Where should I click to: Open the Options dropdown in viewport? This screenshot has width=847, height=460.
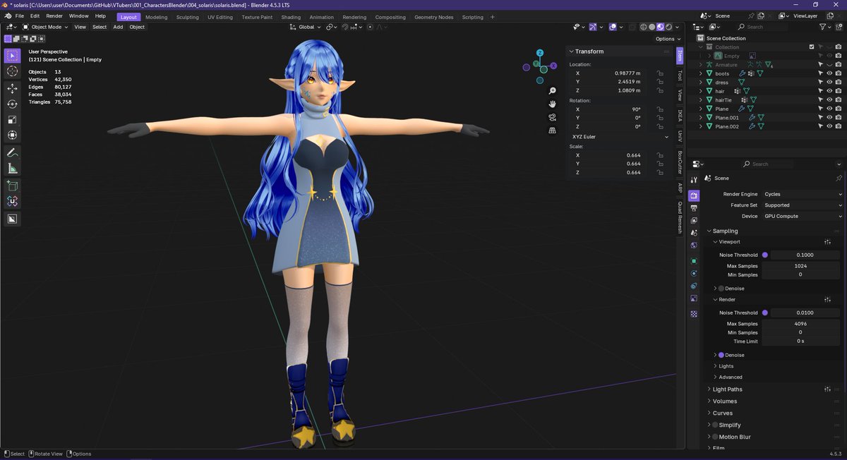click(668, 39)
